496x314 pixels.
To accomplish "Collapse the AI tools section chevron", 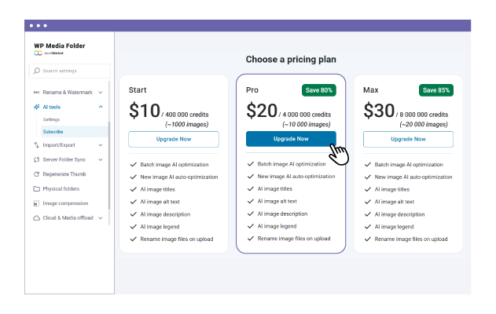I will pos(101,106).
